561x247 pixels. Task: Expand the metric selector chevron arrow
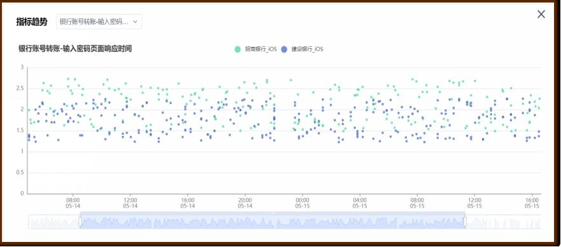pos(135,22)
